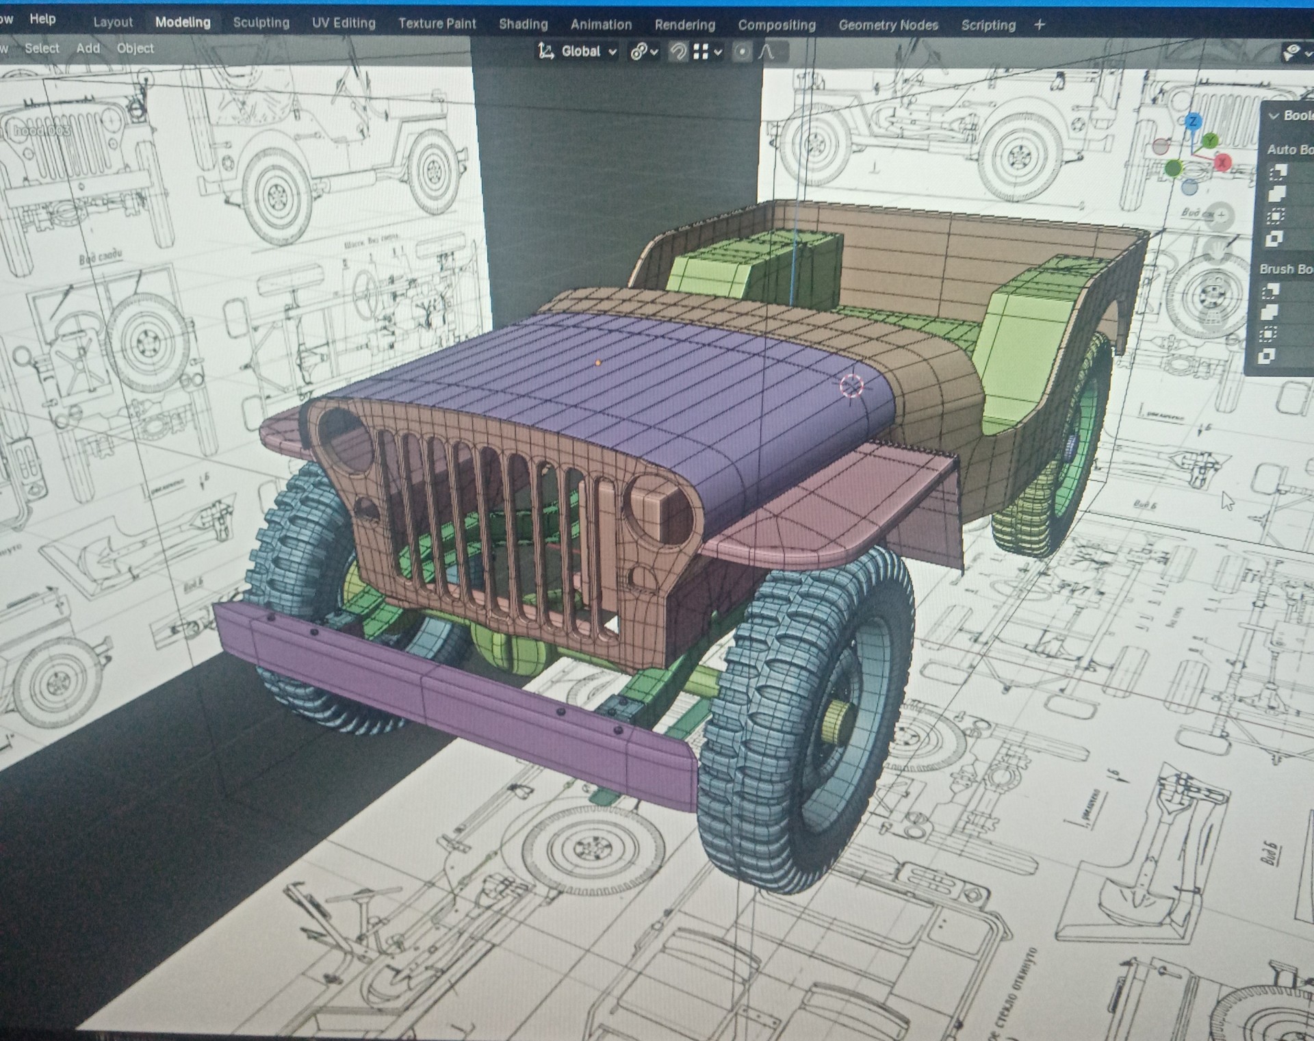Open the UV Editing workspace tab
1314x1041 pixels.
[344, 23]
